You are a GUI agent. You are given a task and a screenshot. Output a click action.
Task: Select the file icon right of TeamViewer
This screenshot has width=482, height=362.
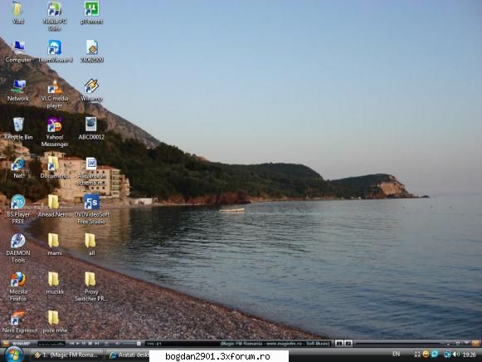click(x=91, y=51)
